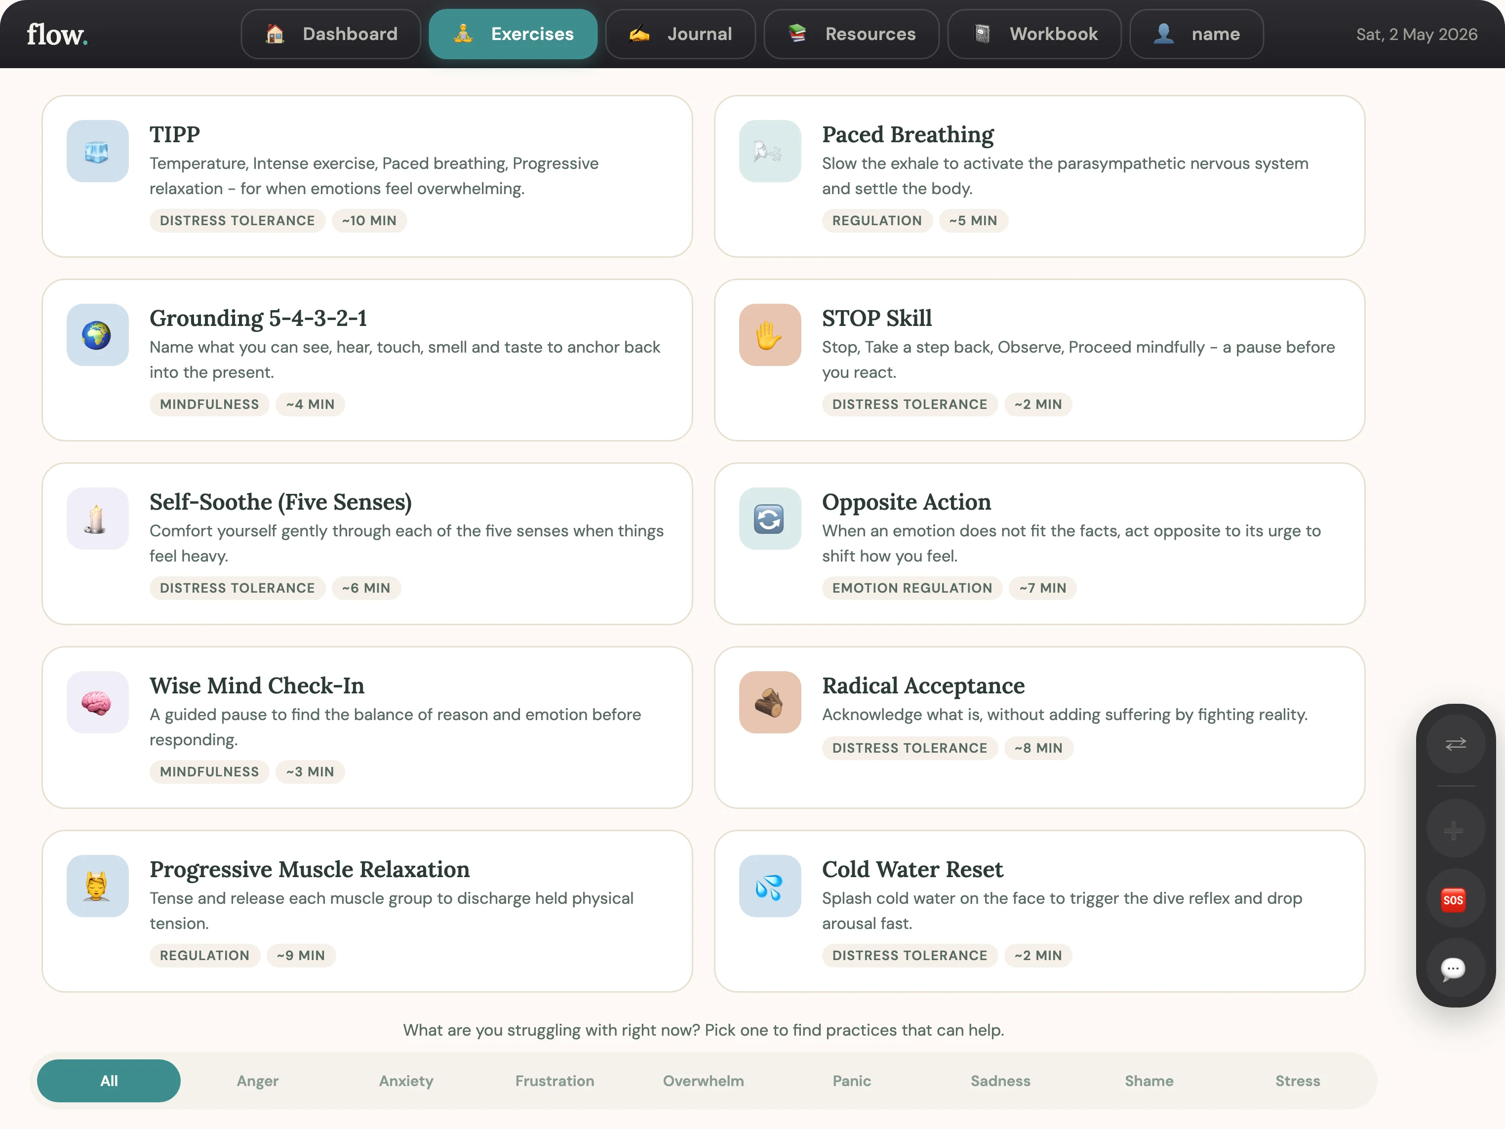Click the Opposite Action arrows icon
Image resolution: width=1505 pixels, height=1129 pixels.
(769, 519)
